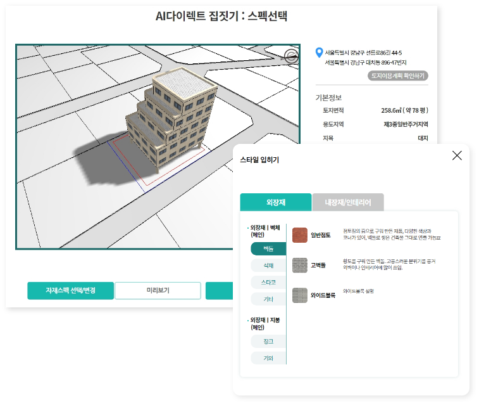Click the 자재스펙 선택/변경 button
This screenshot has height=405, width=479.
click(70, 291)
